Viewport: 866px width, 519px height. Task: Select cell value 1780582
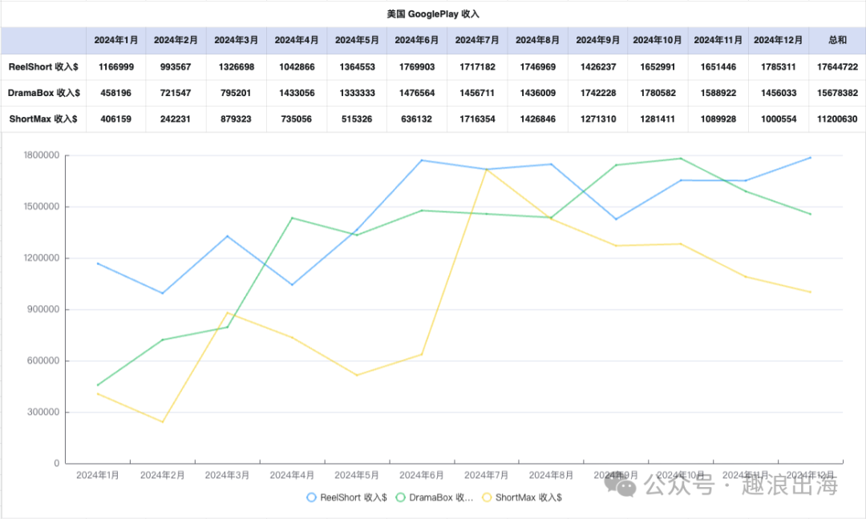pyautogui.click(x=658, y=93)
